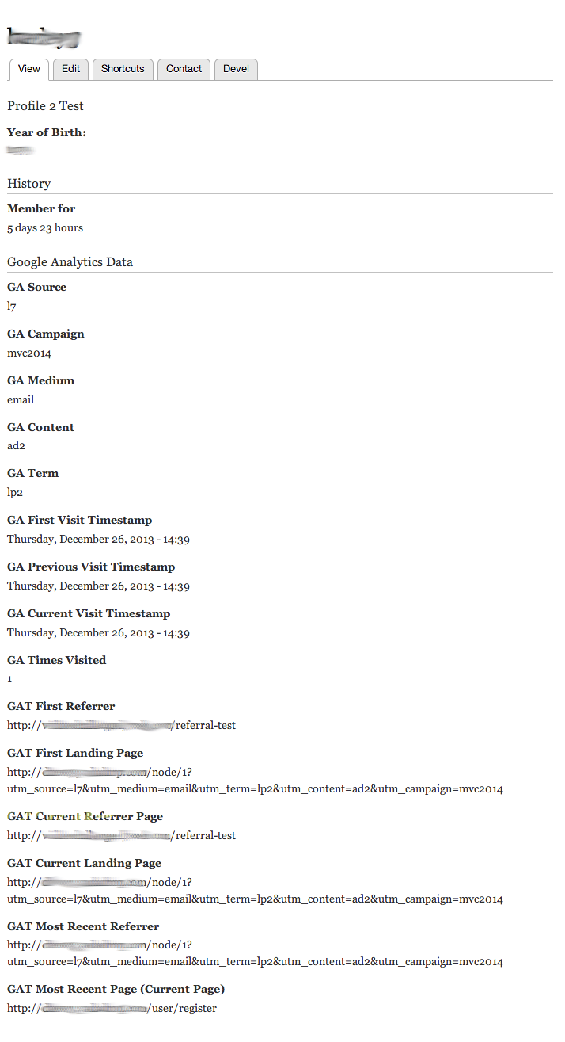Click the GA Term value lp2

(x=15, y=493)
